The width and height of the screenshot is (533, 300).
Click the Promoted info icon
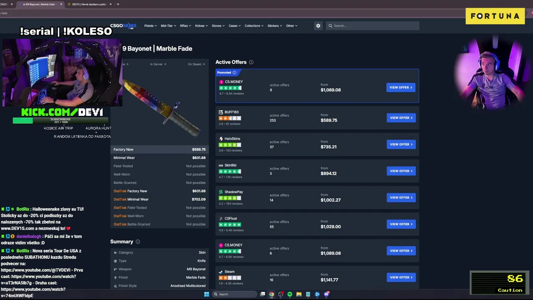click(x=234, y=72)
